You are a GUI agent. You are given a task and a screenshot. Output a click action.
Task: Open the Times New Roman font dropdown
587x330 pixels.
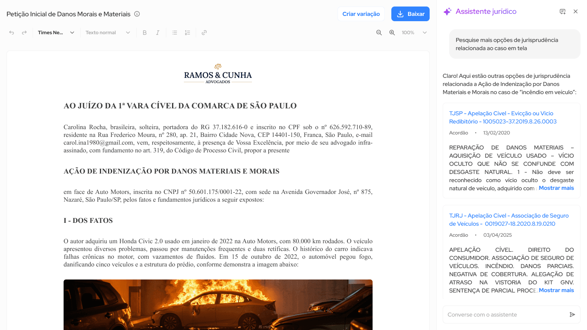56,33
